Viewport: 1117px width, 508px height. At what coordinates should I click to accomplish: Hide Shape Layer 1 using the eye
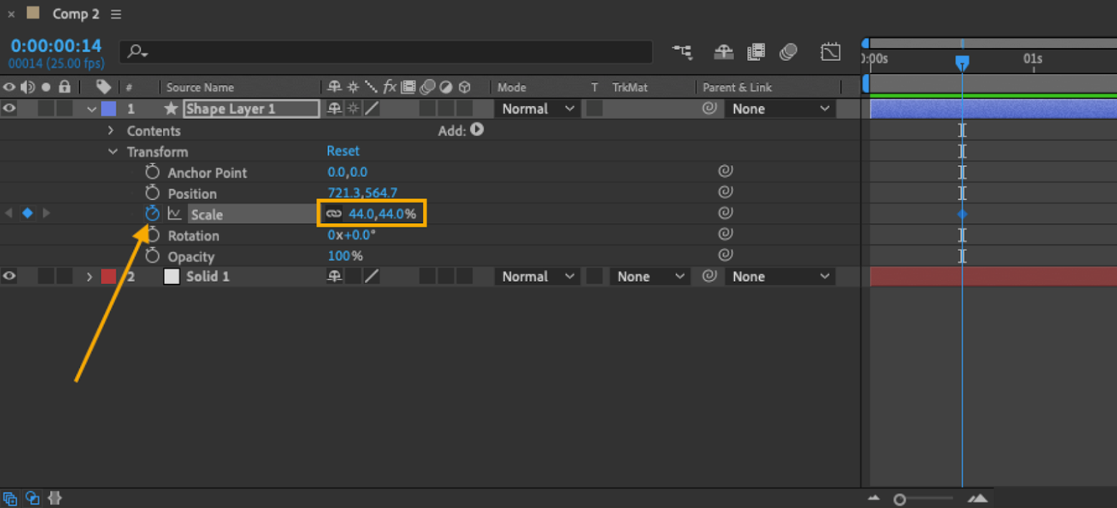[9, 109]
